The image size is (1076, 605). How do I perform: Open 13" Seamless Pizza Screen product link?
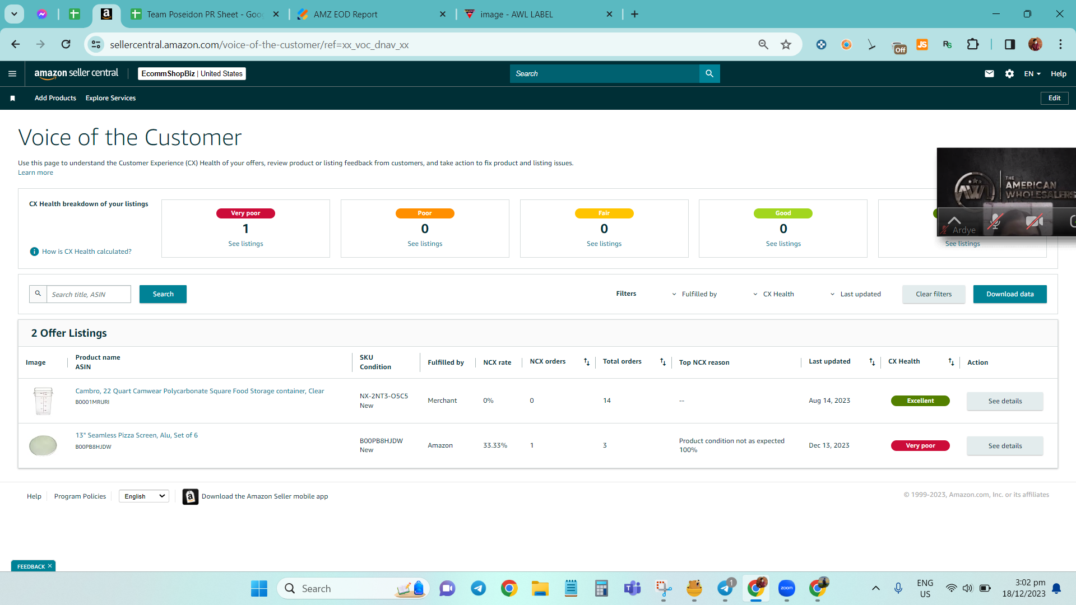coord(137,435)
